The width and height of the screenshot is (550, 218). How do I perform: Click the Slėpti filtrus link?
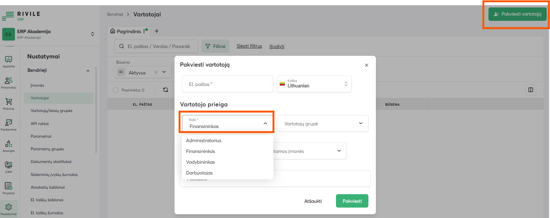point(249,46)
